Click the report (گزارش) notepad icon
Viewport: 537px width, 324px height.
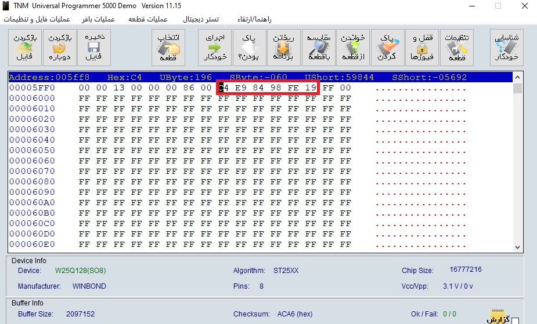(498, 315)
